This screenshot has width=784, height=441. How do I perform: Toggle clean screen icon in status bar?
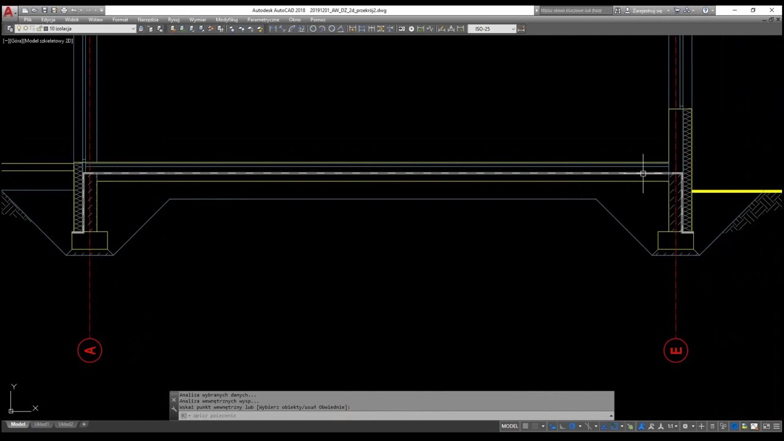click(766, 426)
